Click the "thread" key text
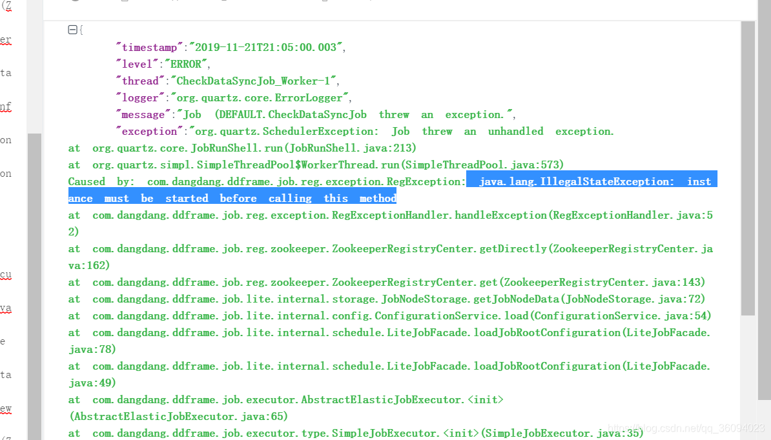Image resolution: width=771 pixels, height=440 pixels. 140,81
